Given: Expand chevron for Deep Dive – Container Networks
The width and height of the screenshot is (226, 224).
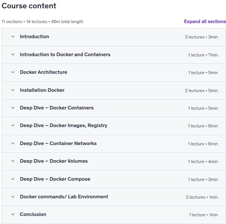Looking at the screenshot, I should tap(13, 143).
